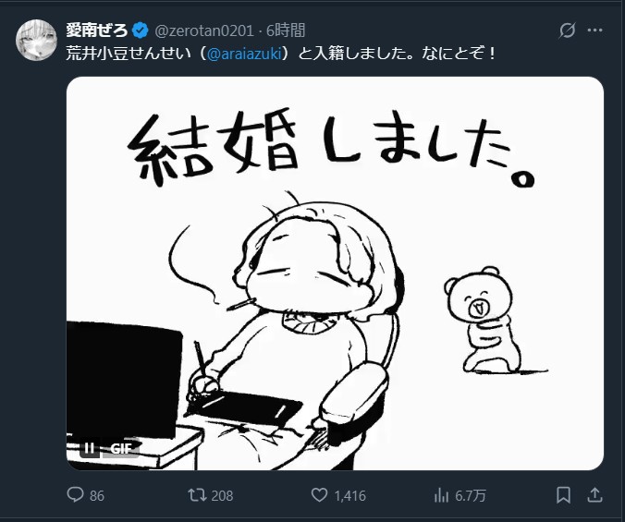Open the three-dot more options menu
Screen dimensions: 625x522
click(x=594, y=30)
